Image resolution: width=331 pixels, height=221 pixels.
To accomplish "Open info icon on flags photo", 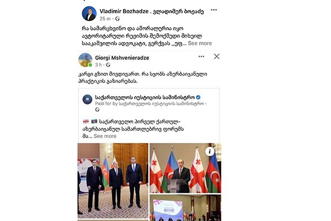I will click(x=210, y=151).
